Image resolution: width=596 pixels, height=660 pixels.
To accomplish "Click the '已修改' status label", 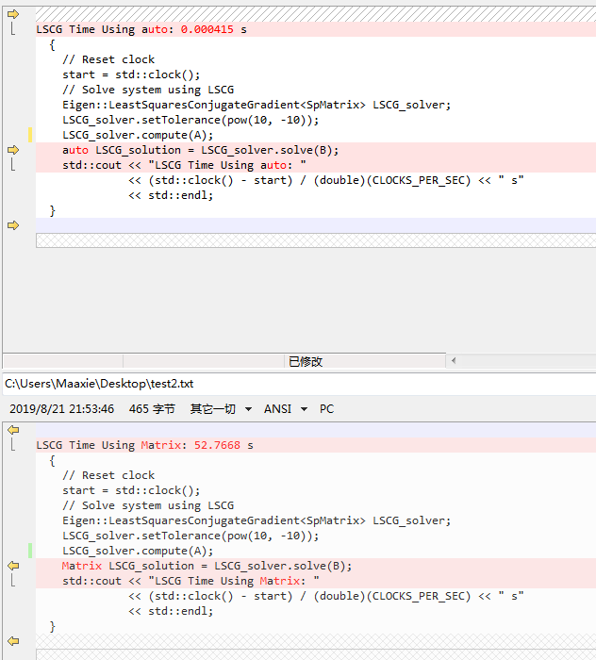I will pyautogui.click(x=306, y=361).
